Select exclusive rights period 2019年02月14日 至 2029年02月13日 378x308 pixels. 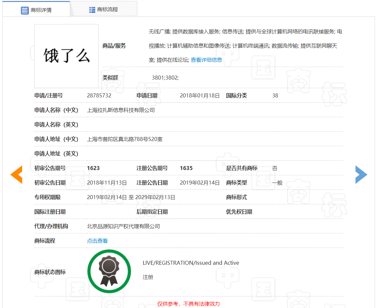click(x=131, y=197)
